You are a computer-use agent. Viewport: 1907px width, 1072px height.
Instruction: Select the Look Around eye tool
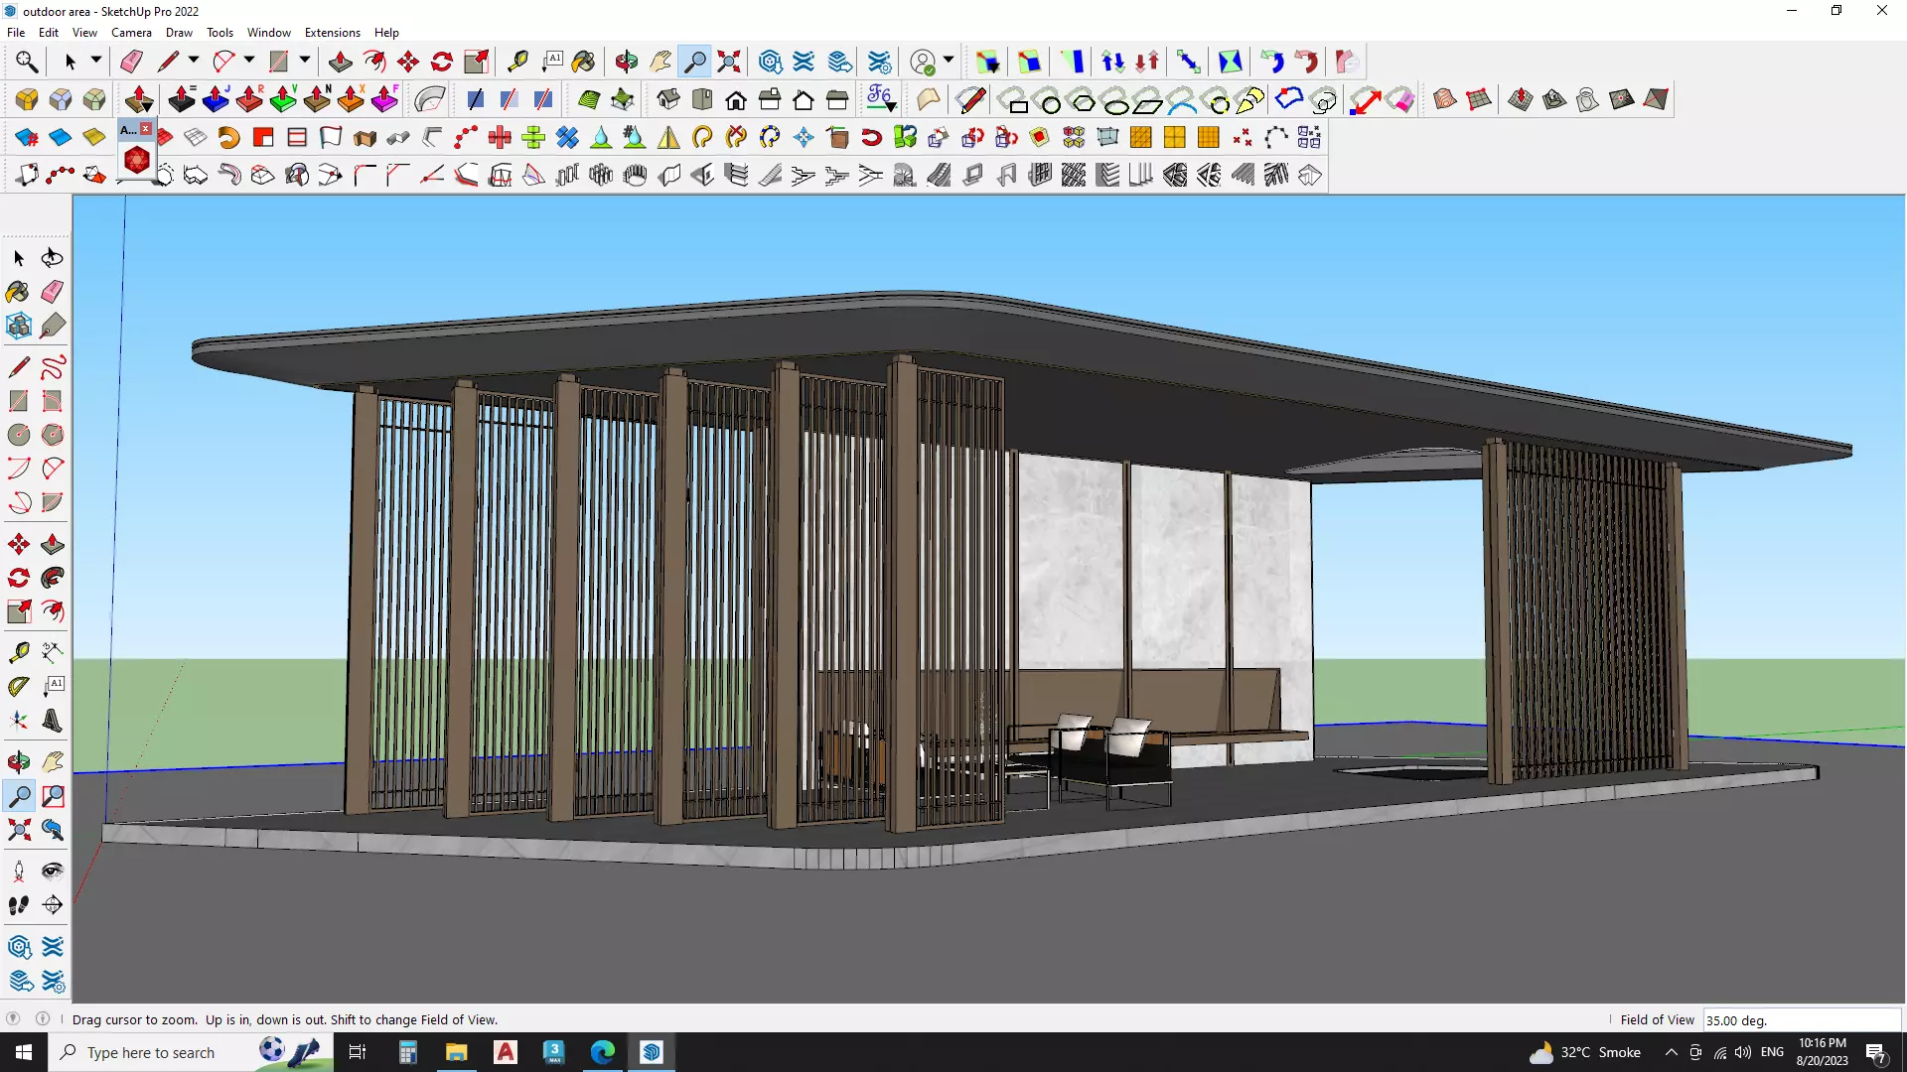pos(53,871)
